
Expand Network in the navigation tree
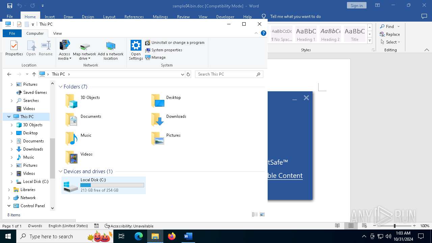click(x=9, y=198)
